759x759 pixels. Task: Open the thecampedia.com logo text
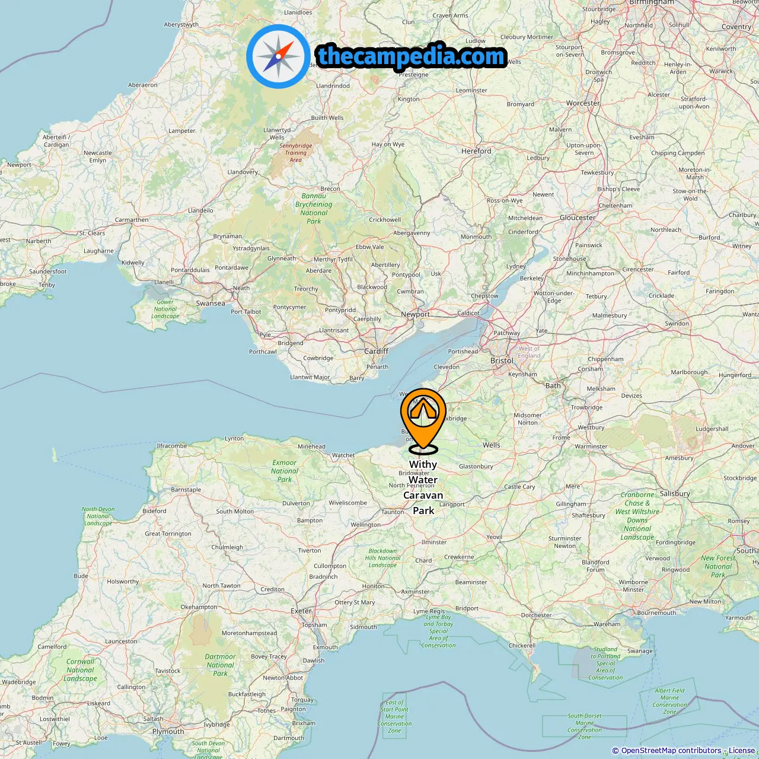pos(412,56)
